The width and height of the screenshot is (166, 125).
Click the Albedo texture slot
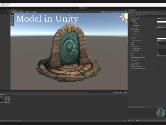pos(131,22)
